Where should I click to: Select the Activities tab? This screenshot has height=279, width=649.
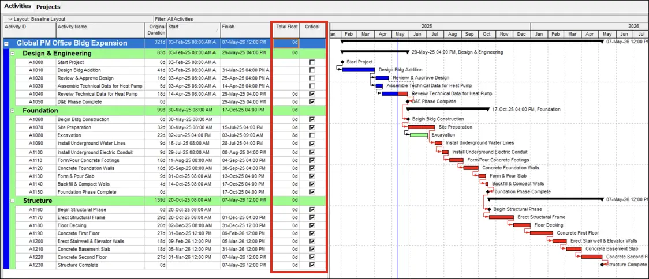click(x=17, y=6)
